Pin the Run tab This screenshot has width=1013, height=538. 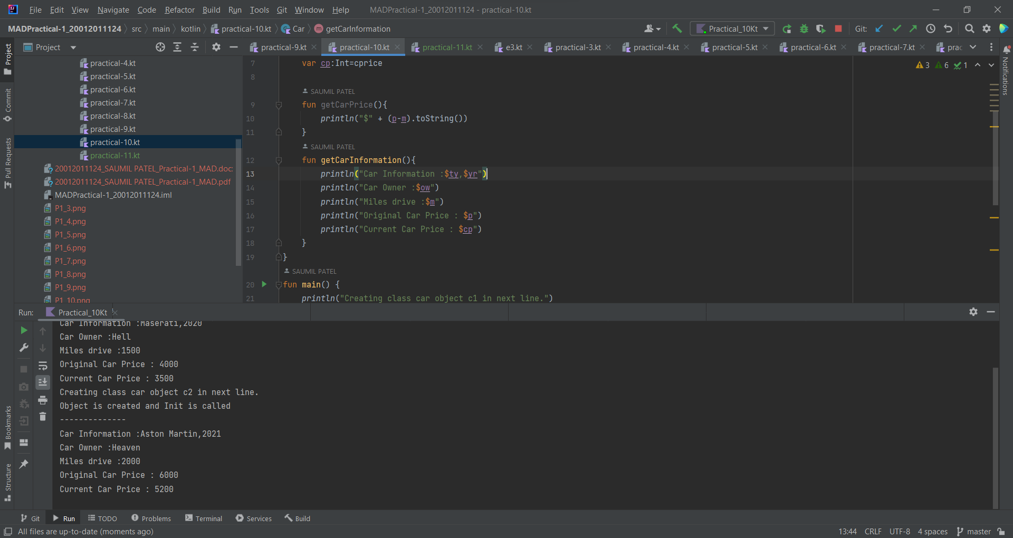[24, 464]
